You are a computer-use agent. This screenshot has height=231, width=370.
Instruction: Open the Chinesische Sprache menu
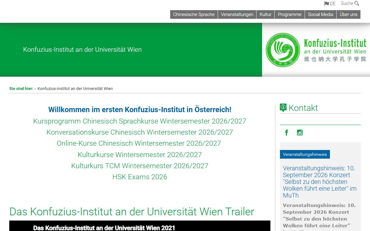194,14
